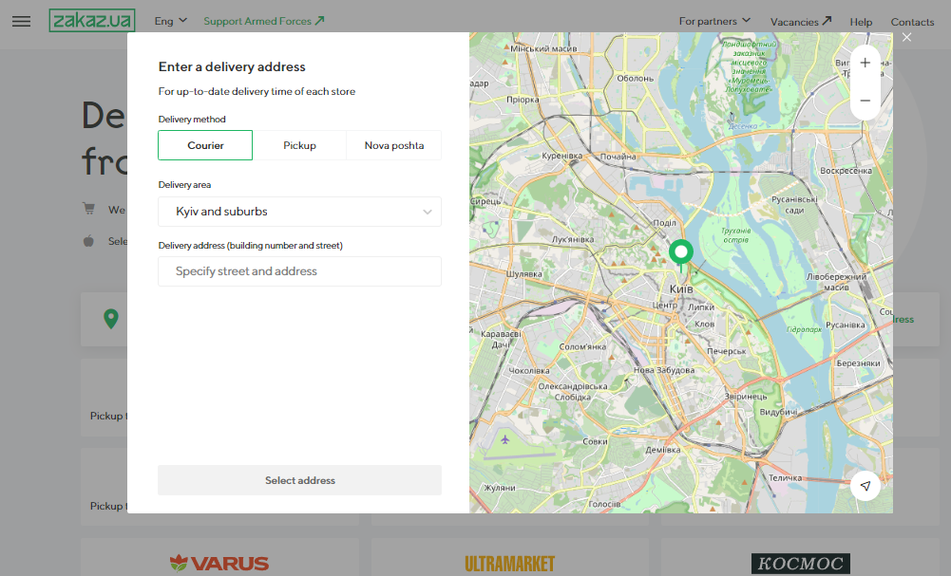Open the Help page
Image resolution: width=951 pixels, height=576 pixels.
coord(861,22)
